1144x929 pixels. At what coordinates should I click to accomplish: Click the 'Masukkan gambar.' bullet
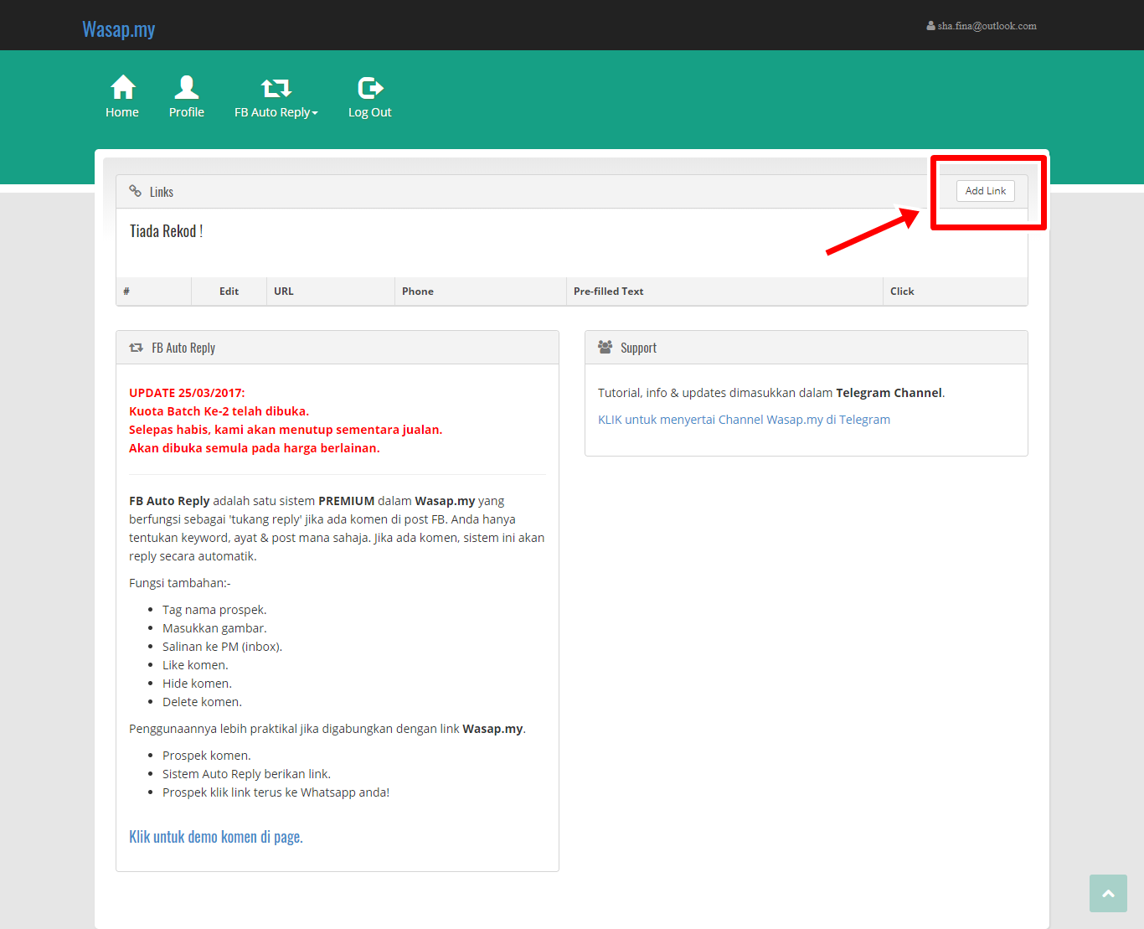[214, 628]
